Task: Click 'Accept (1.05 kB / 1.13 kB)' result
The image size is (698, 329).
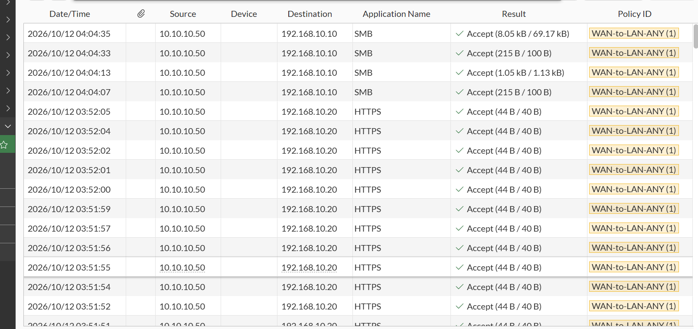Action: pos(515,73)
